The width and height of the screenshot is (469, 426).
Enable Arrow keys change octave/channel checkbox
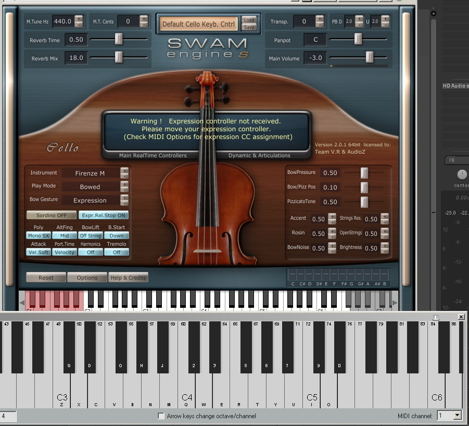pos(161,416)
